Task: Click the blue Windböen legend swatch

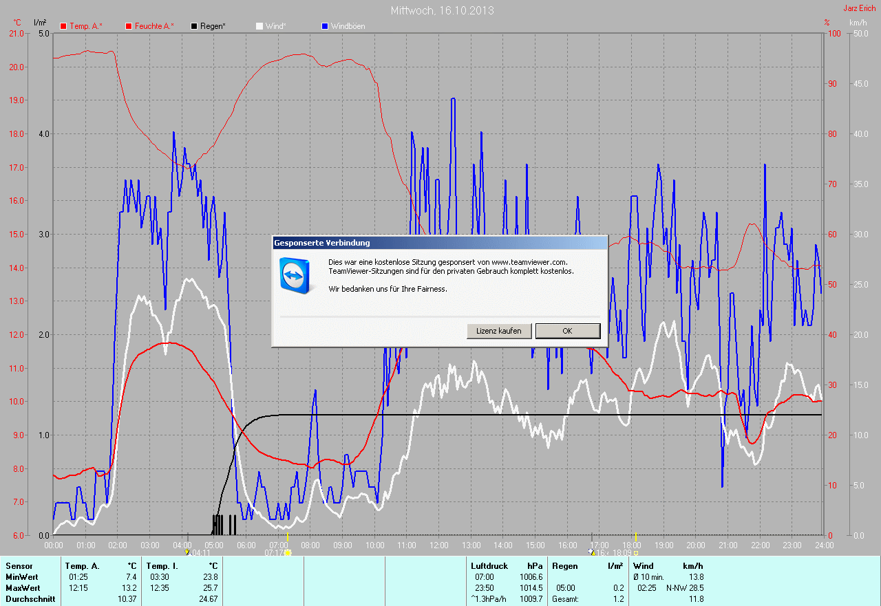Action: pos(325,26)
